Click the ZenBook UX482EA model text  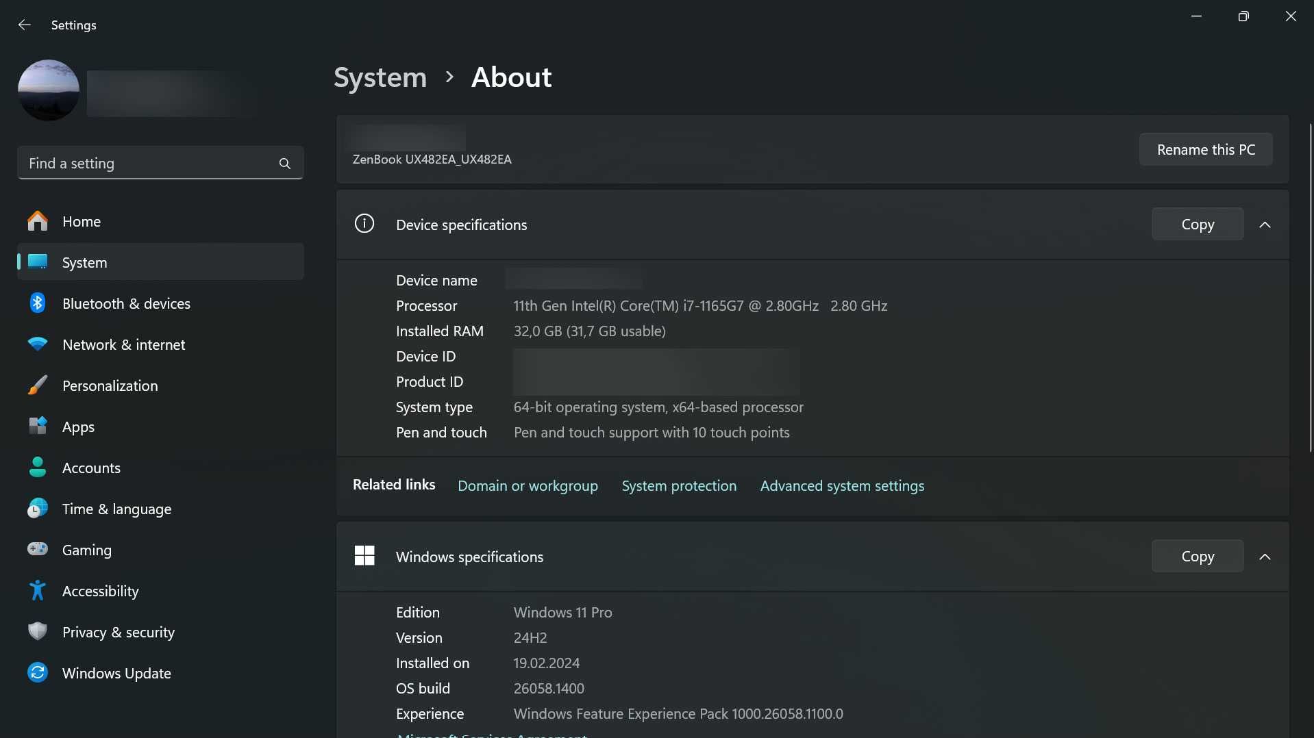pyautogui.click(x=432, y=159)
